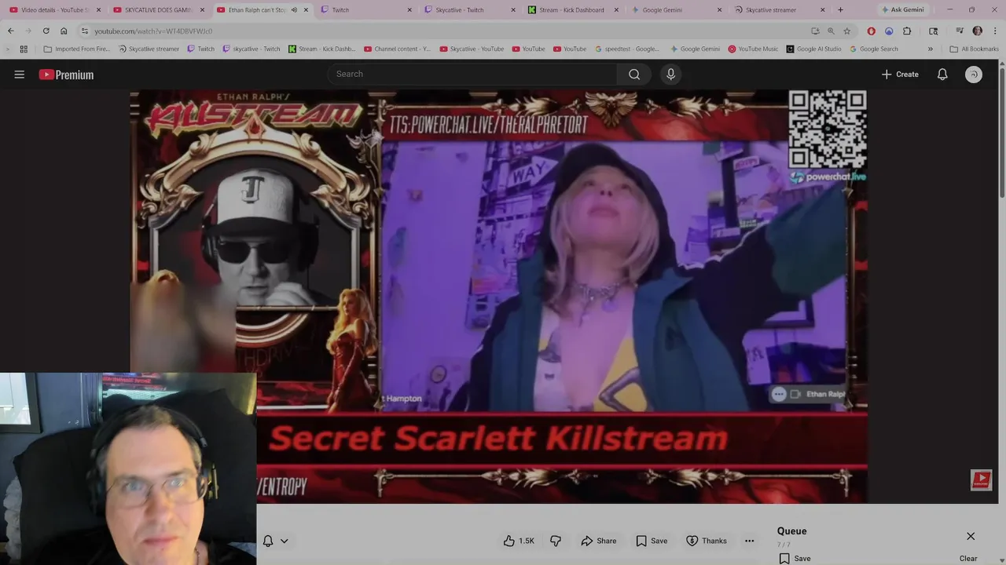Dislike the video with thumbs down
This screenshot has height=565, width=1006.
[x=556, y=541]
